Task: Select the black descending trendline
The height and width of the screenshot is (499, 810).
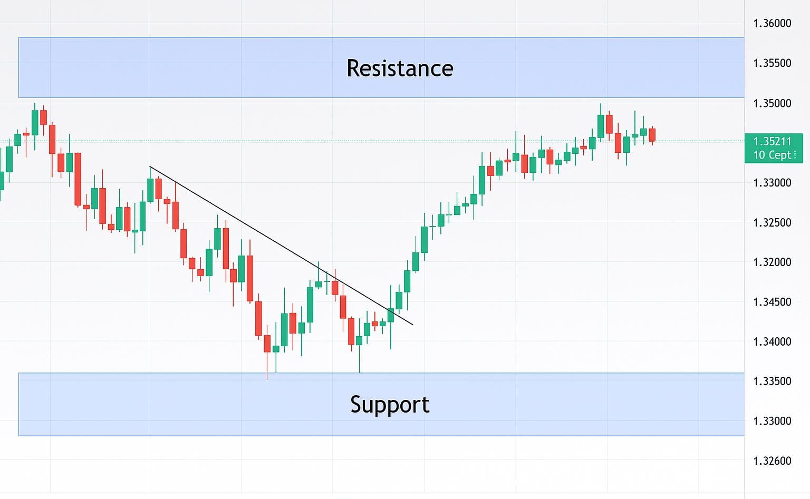Action: pos(281,246)
